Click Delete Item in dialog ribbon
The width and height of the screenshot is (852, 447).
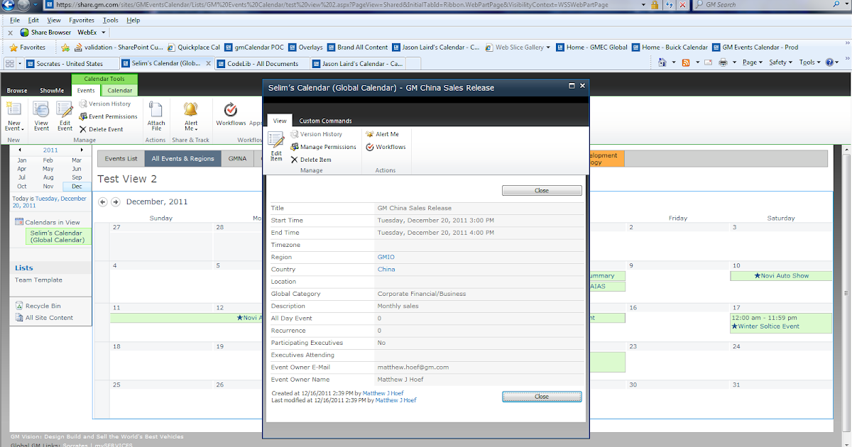click(x=311, y=160)
